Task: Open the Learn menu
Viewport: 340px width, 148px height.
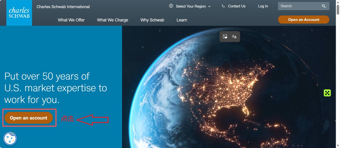Action: (x=182, y=20)
